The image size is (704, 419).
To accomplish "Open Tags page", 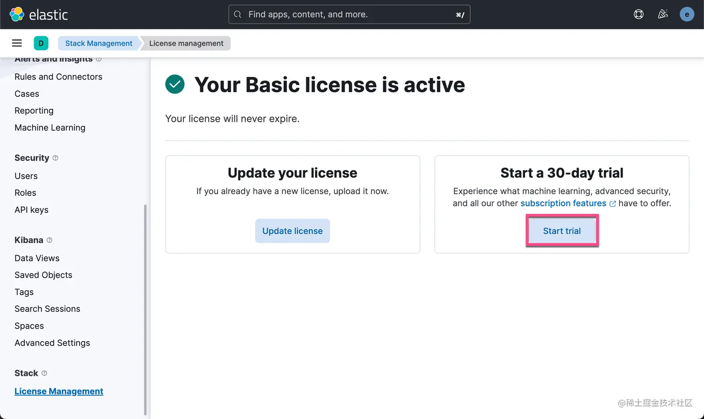I will tap(24, 292).
